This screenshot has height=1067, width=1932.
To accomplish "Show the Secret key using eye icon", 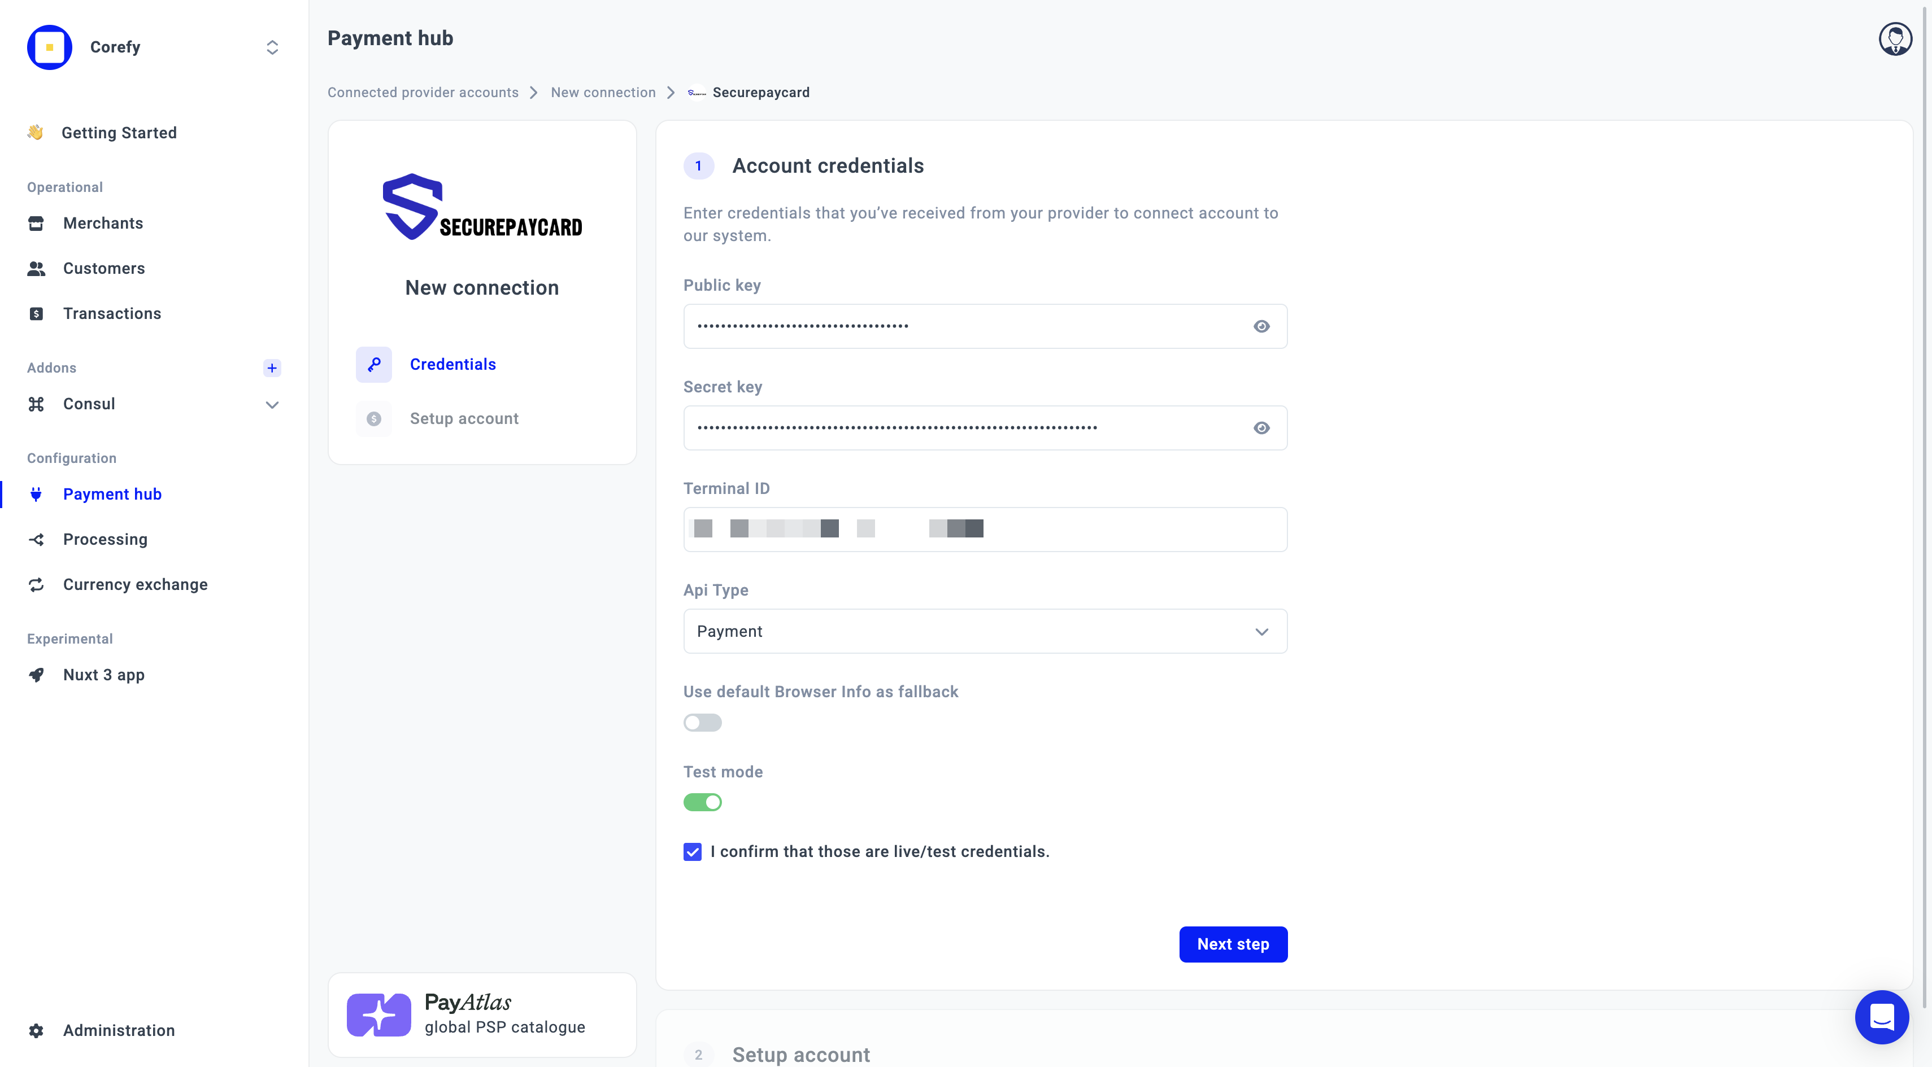I will 1261,428.
